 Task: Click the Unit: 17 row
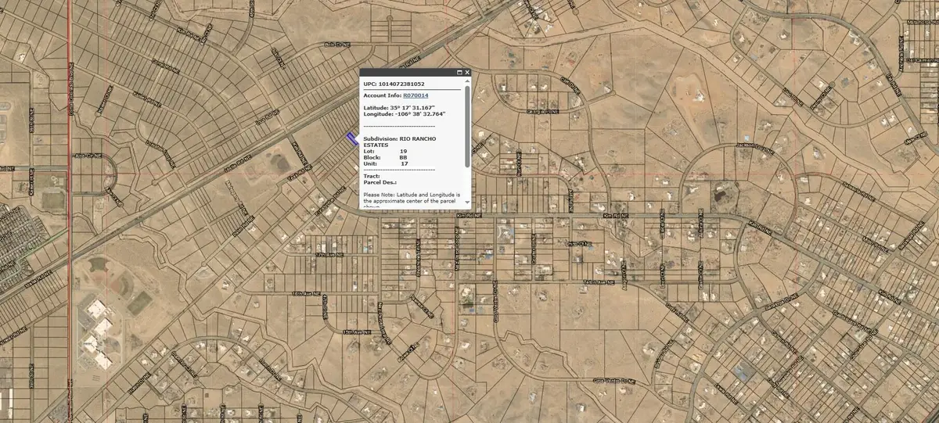[386, 163]
